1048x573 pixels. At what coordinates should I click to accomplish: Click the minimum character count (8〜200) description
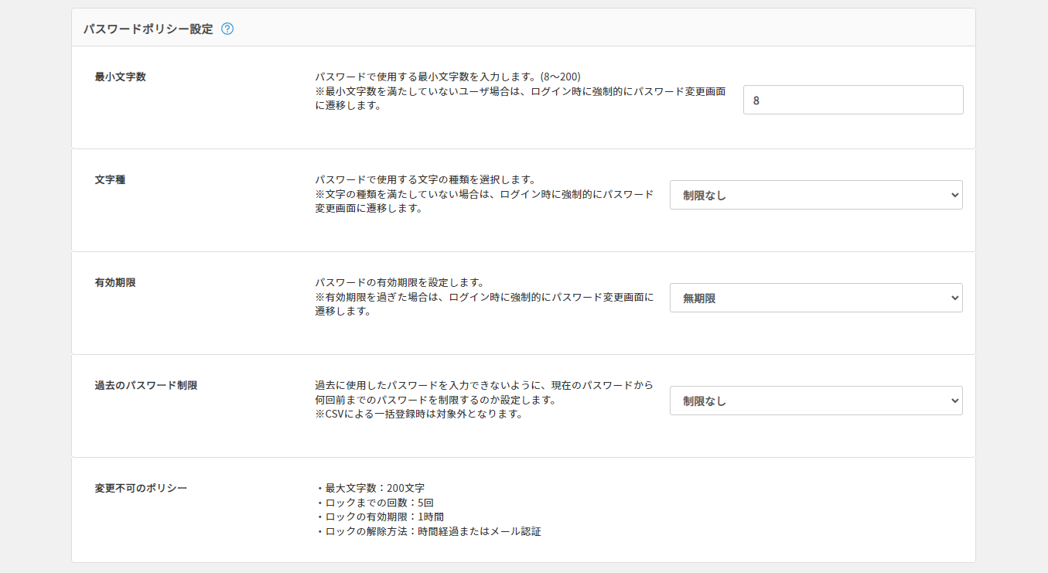click(447, 77)
